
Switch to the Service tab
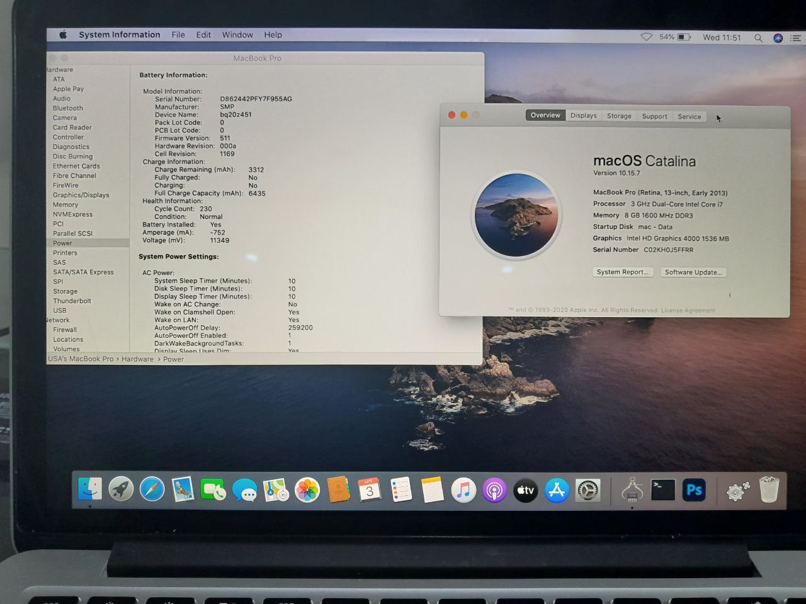tap(690, 116)
